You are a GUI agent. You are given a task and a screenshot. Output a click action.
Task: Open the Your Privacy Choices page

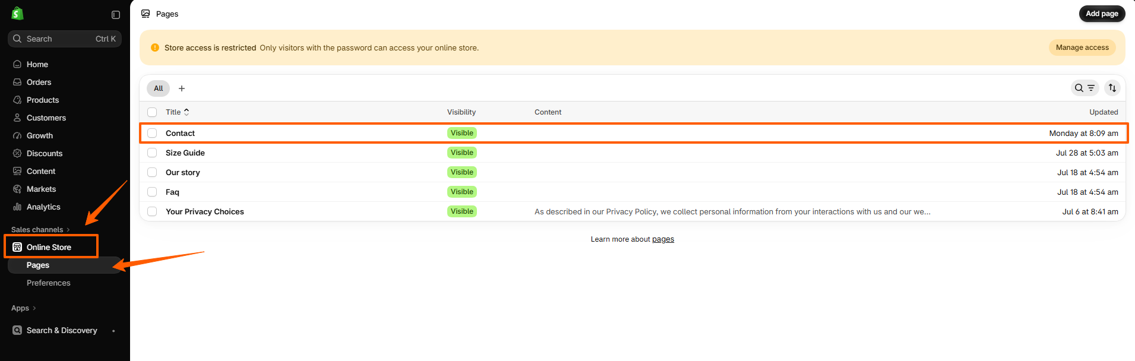click(x=205, y=211)
